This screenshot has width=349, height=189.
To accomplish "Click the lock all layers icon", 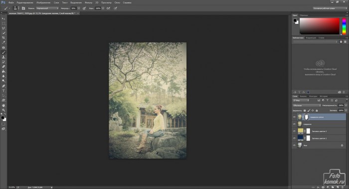I will click(x=317, y=110).
